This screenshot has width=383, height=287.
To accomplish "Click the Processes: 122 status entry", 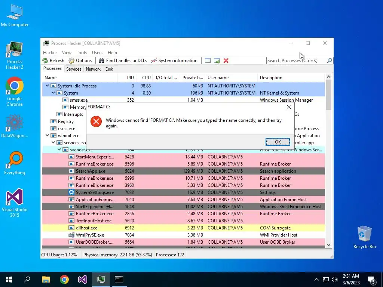I will [170, 255].
